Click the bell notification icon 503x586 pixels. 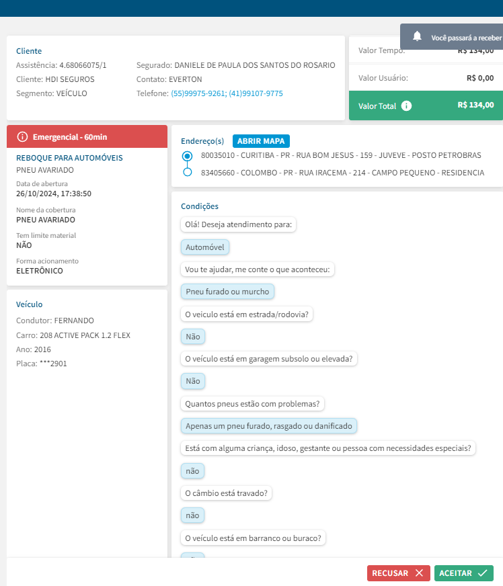point(418,36)
